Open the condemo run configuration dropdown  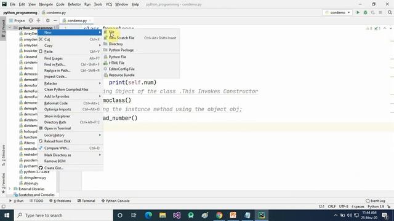pyautogui.click(x=337, y=12)
